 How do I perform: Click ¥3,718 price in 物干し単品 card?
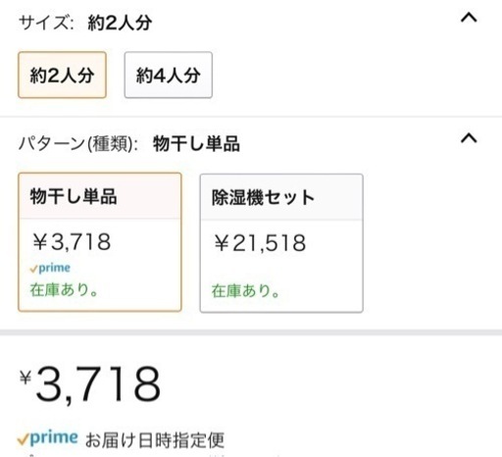point(72,242)
